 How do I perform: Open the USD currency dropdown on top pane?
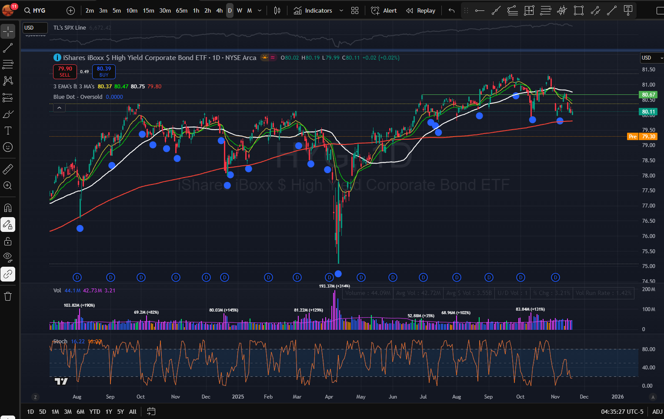(35, 28)
